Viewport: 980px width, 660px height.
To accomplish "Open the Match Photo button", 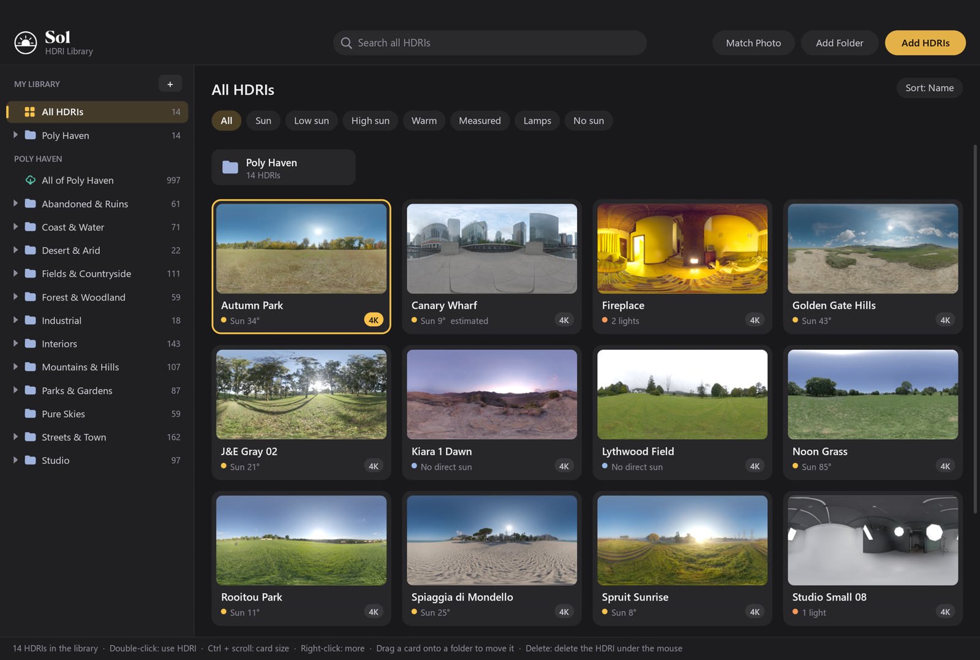I will pos(753,43).
